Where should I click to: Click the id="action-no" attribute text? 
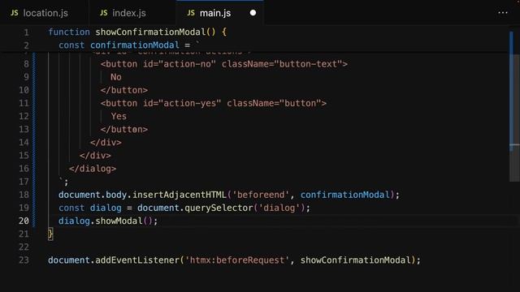coord(180,64)
